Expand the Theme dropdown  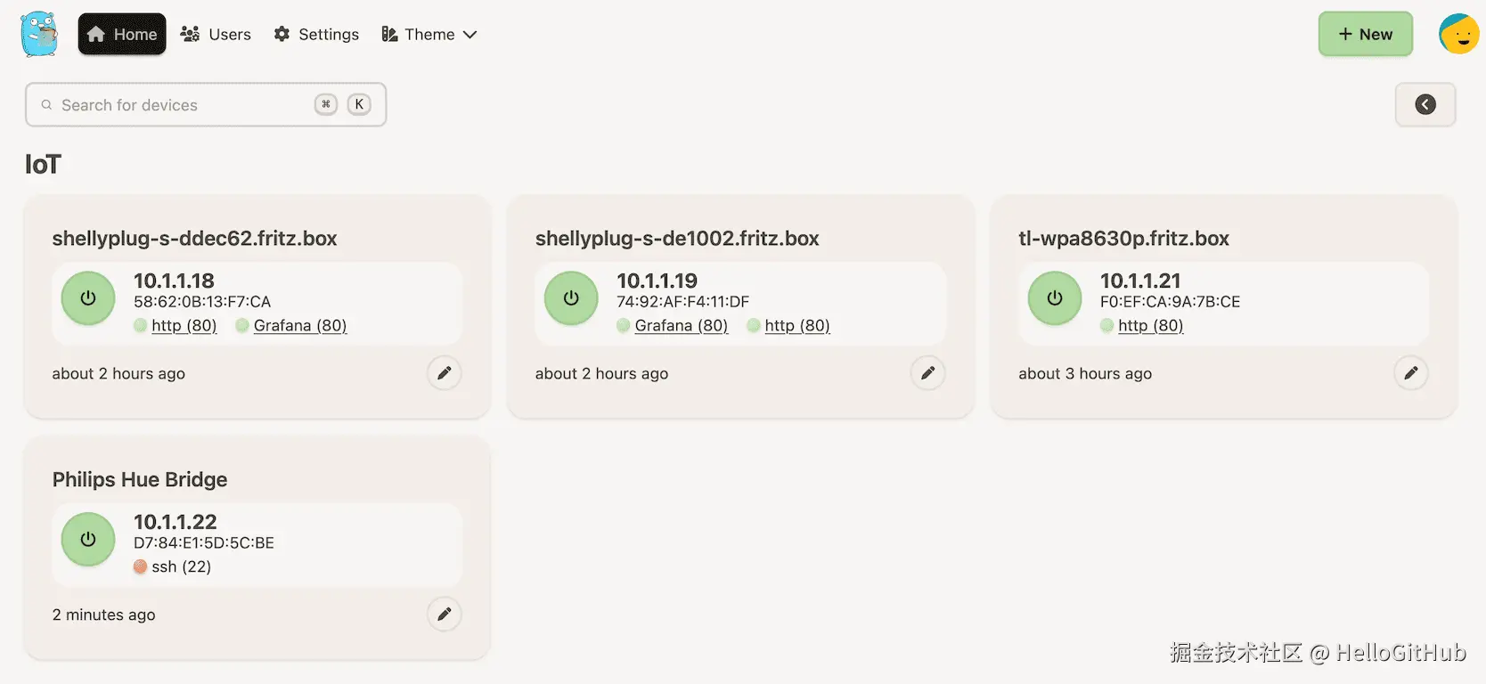click(x=429, y=35)
